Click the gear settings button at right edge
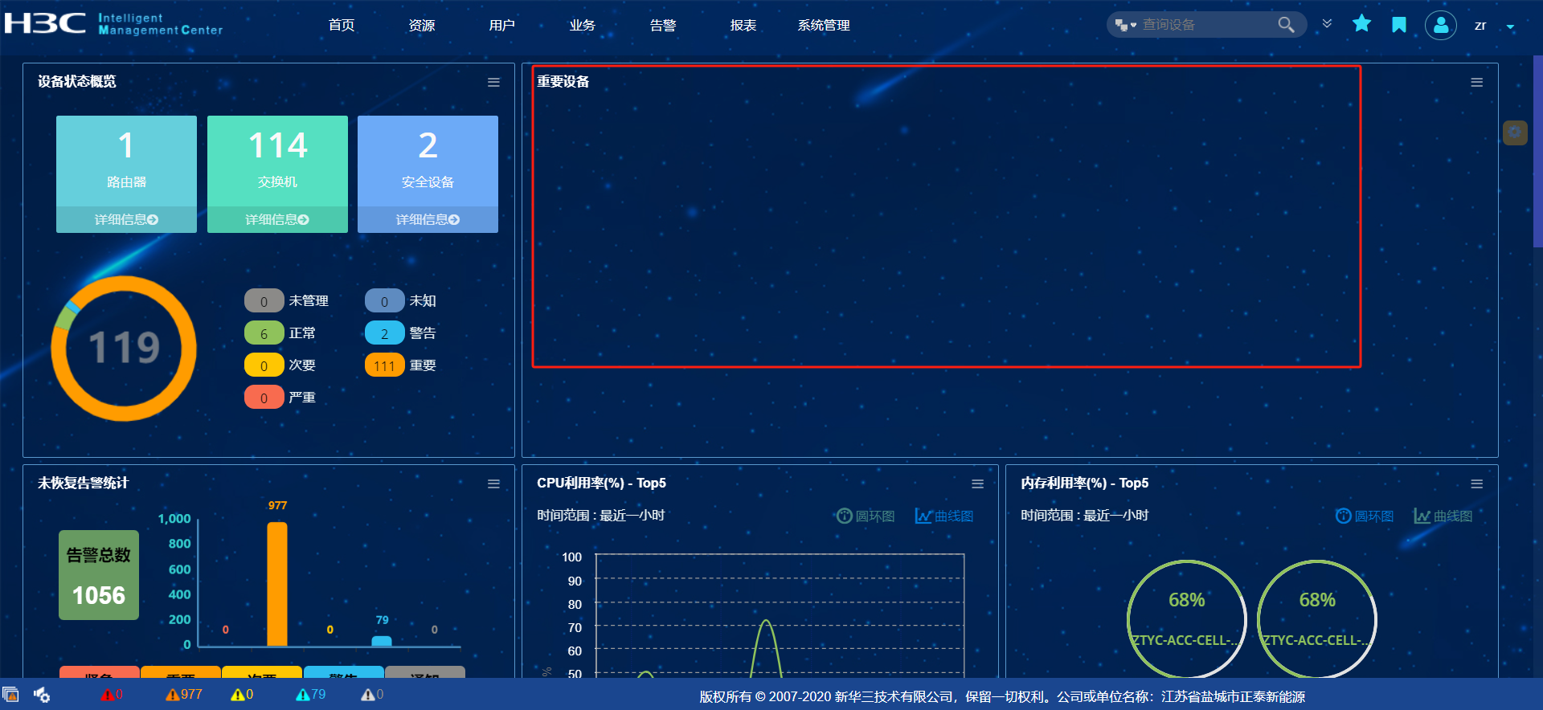The height and width of the screenshot is (710, 1543). 1515,133
